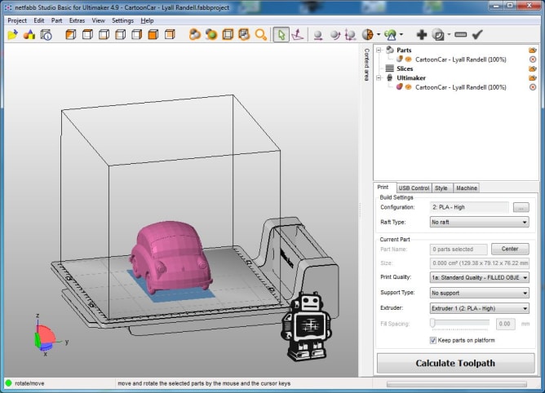The image size is (545, 393).
Task: Click the Context area vertical label
Action: click(366, 64)
